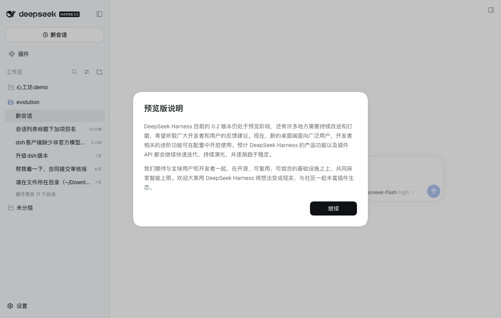Open conversation dsh客户端缺少非官方模型
Screen dimensions: 501x318
pos(55,142)
